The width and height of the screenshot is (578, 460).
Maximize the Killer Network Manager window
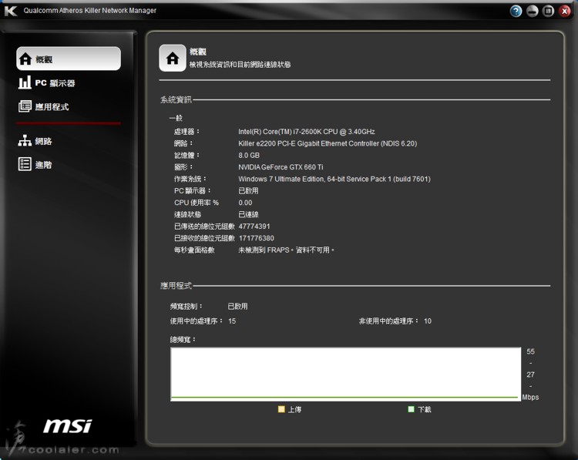click(548, 11)
